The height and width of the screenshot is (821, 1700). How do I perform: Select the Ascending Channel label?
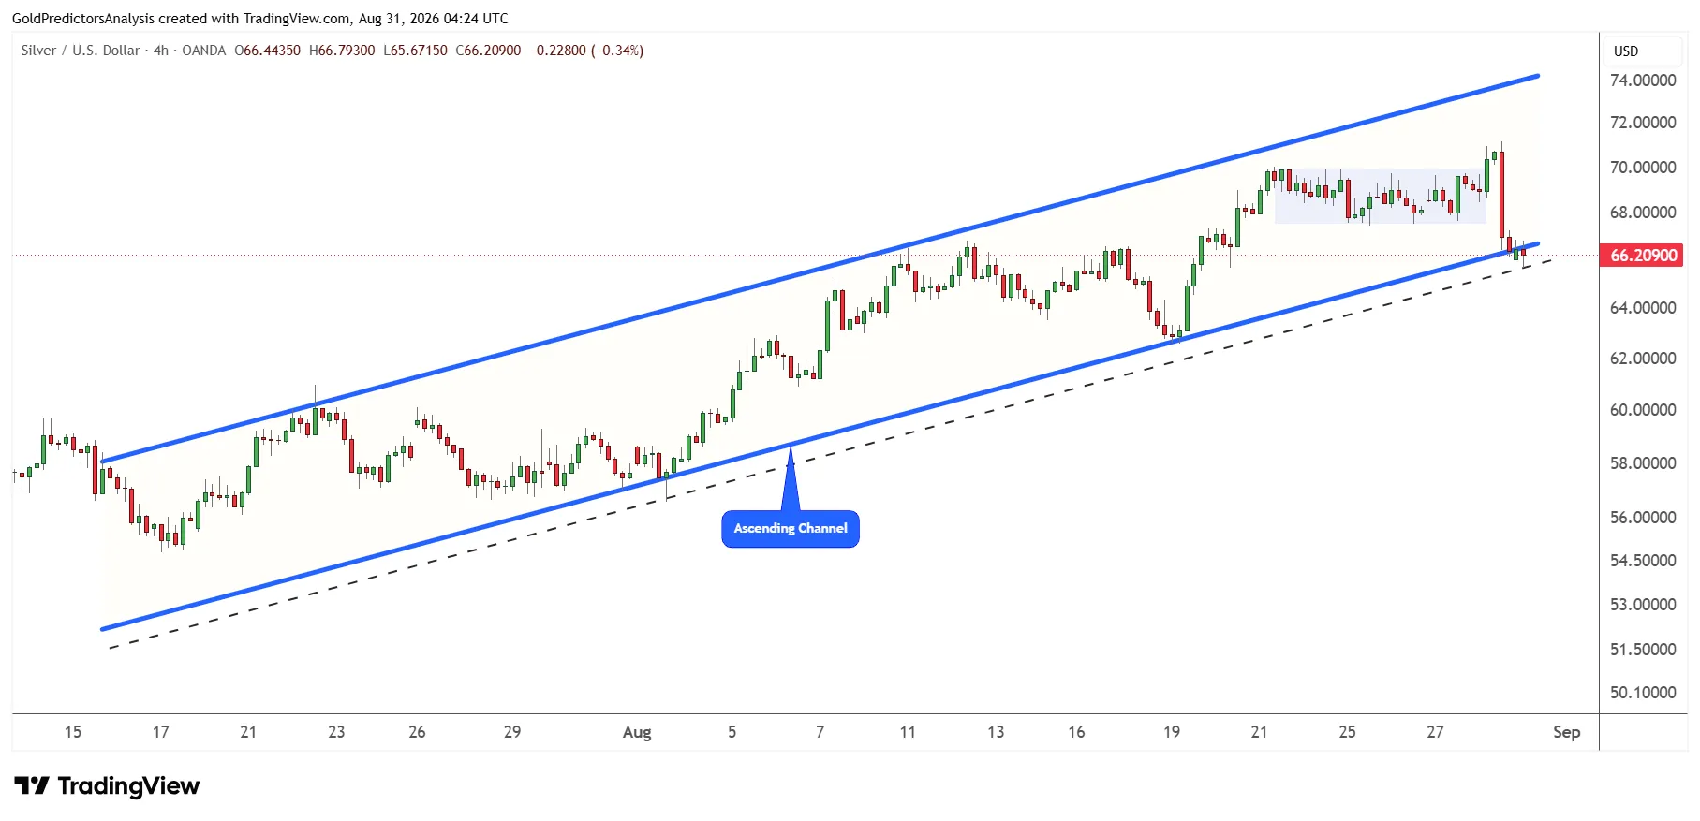[x=791, y=529]
